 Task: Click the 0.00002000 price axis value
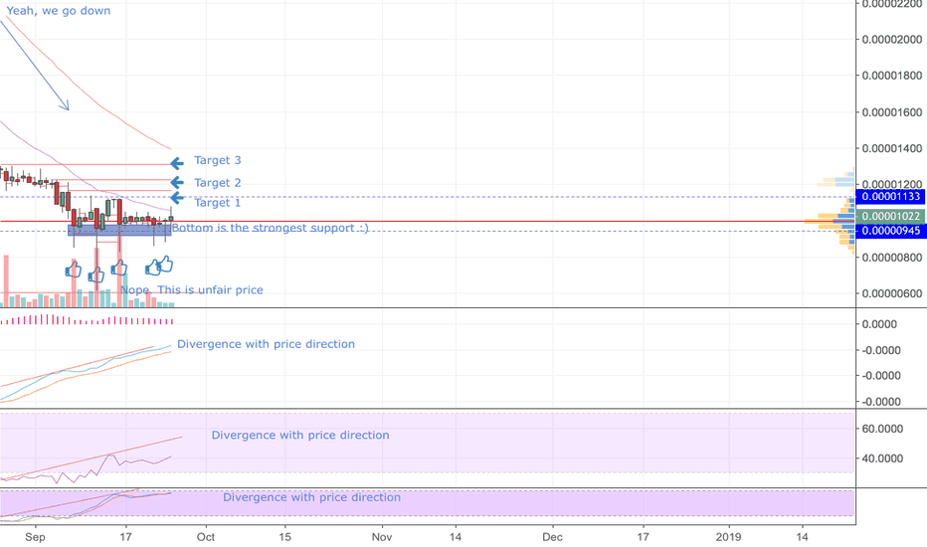(x=891, y=40)
